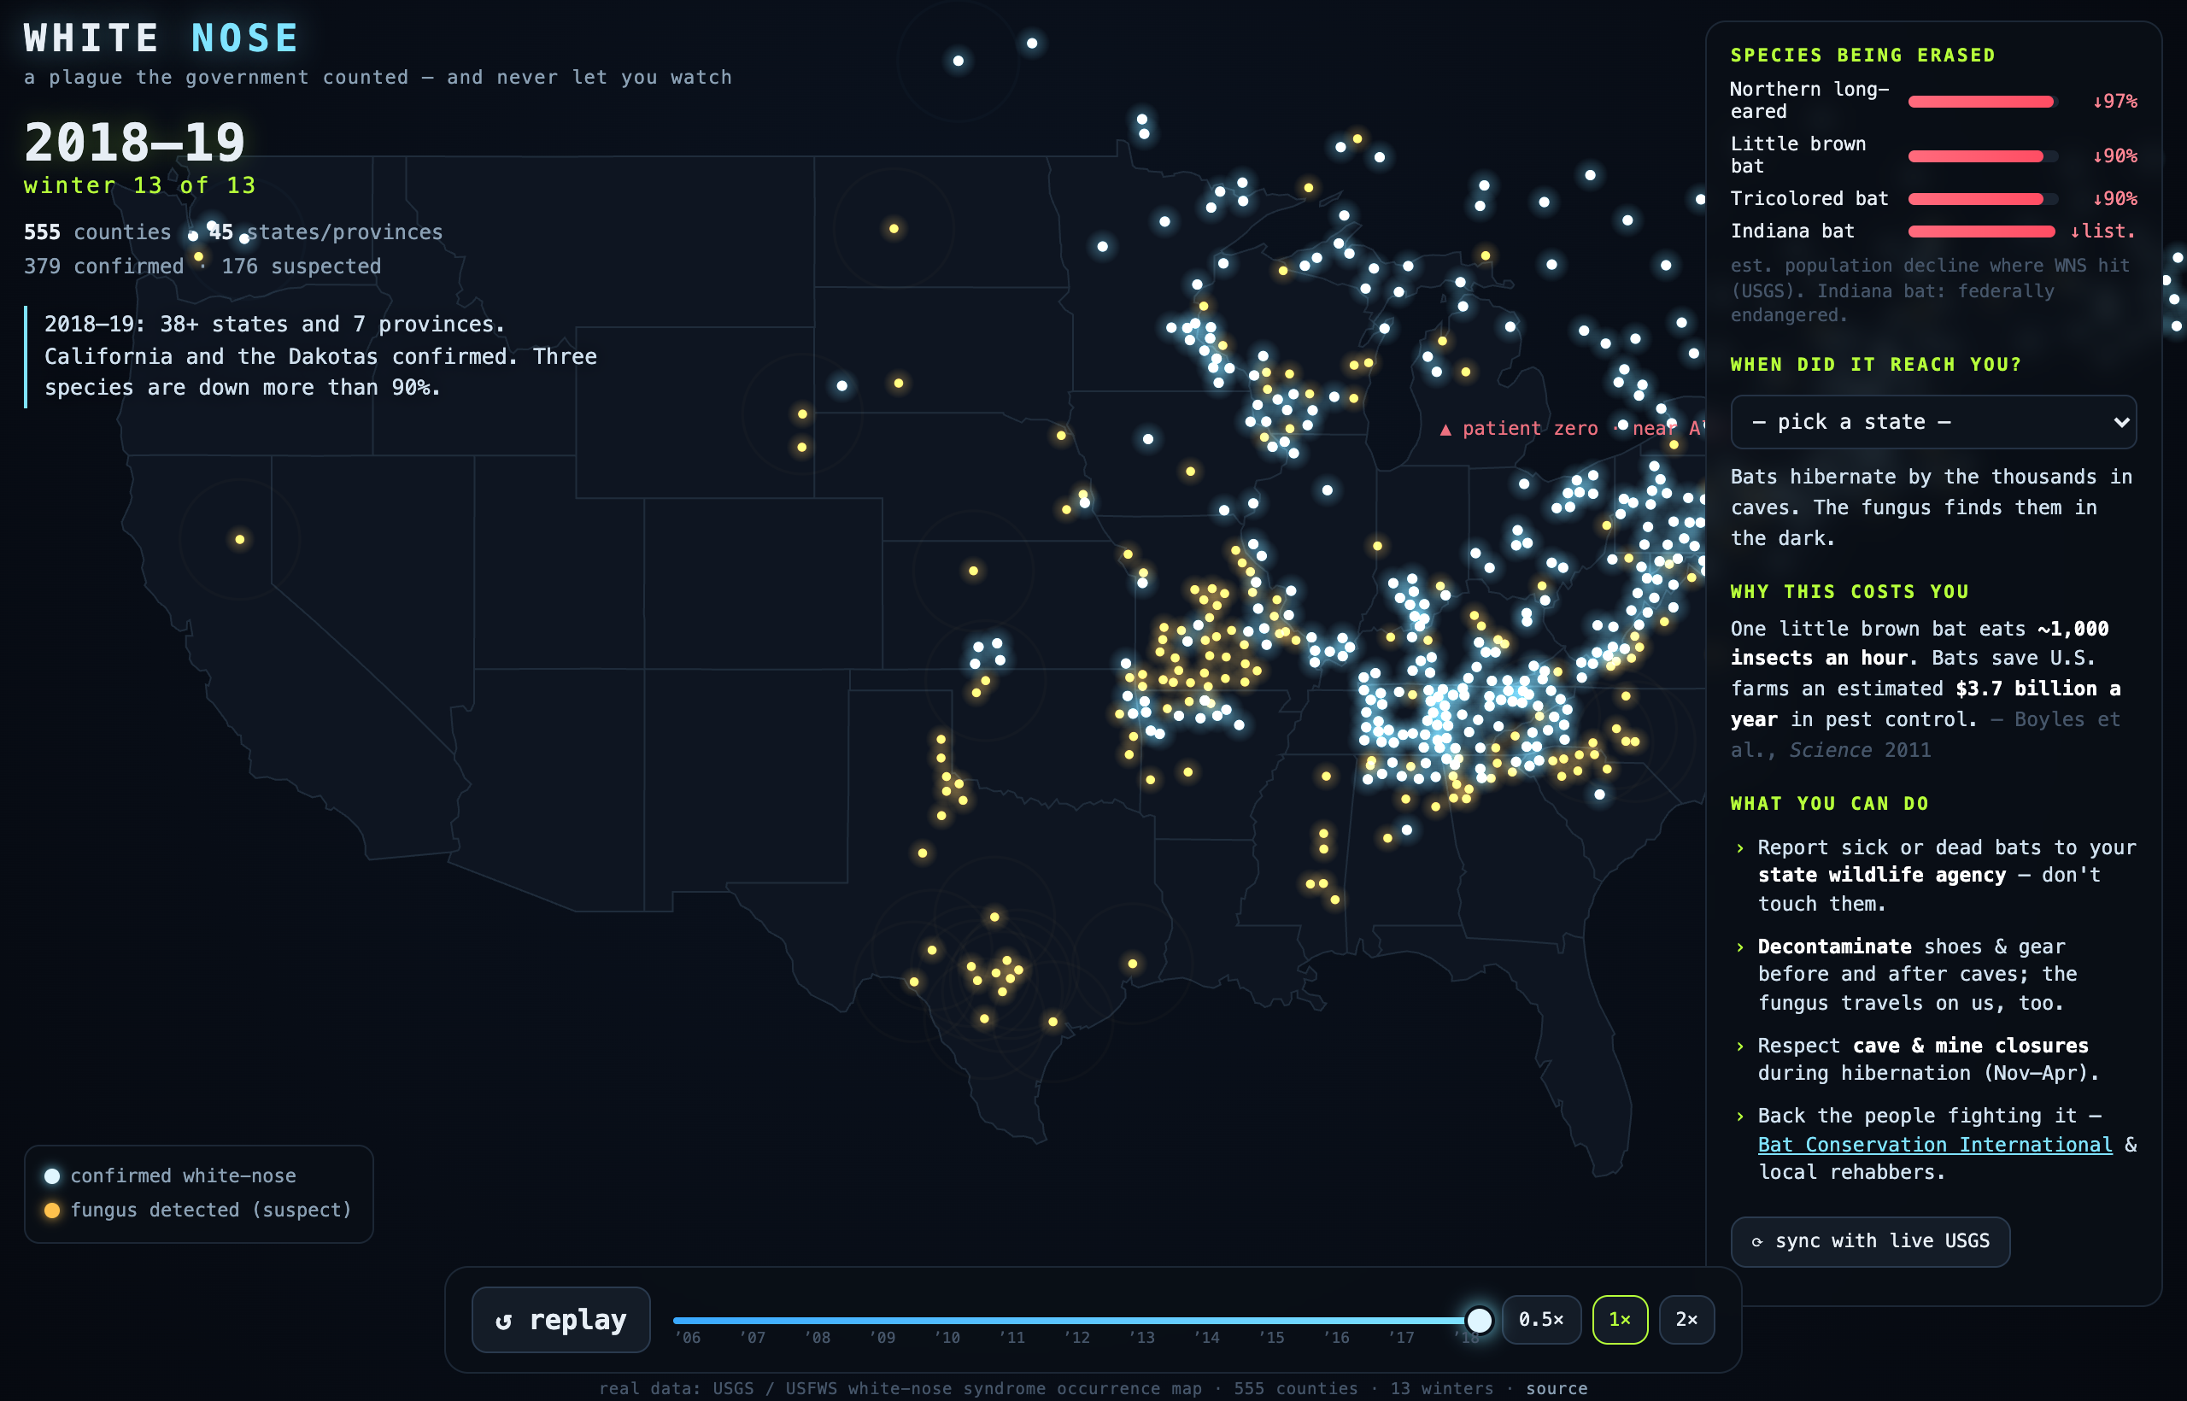The width and height of the screenshot is (2187, 1401).
Task: Click the ⟳ icon on sync button
Action: tap(1756, 1243)
